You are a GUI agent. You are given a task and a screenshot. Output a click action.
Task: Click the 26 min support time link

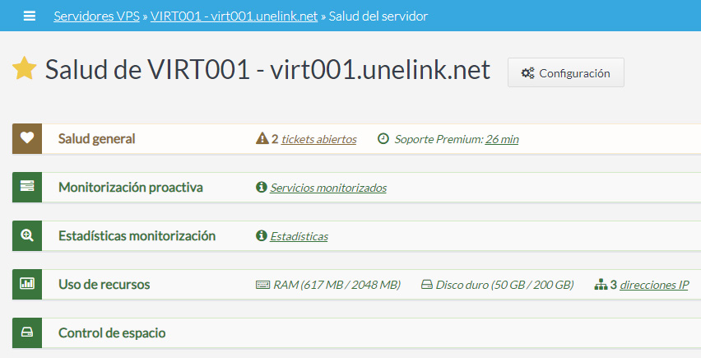click(502, 140)
